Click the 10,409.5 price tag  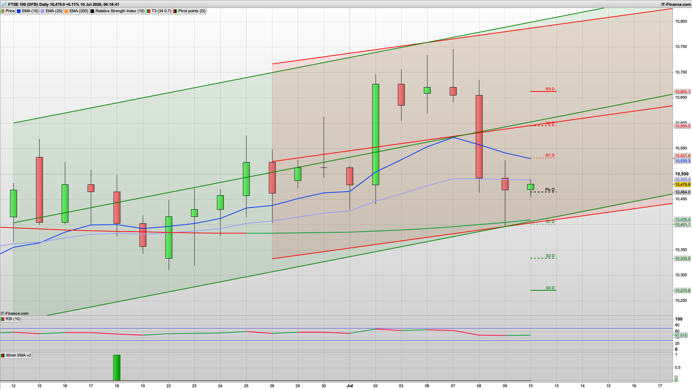point(683,220)
